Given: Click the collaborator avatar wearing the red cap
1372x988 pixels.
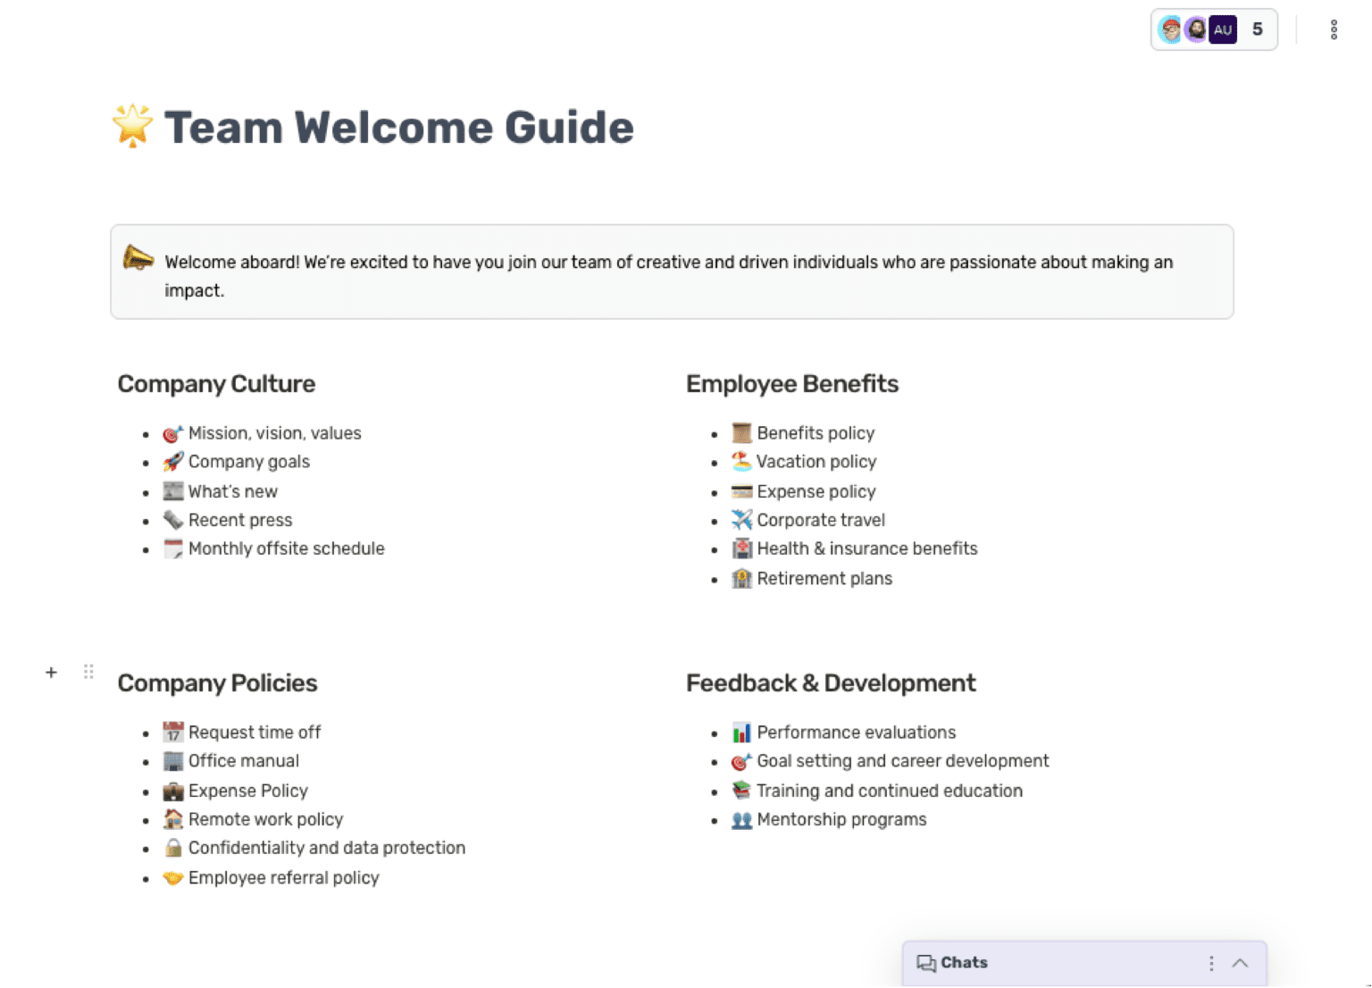Looking at the screenshot, I should point(1170,29).
